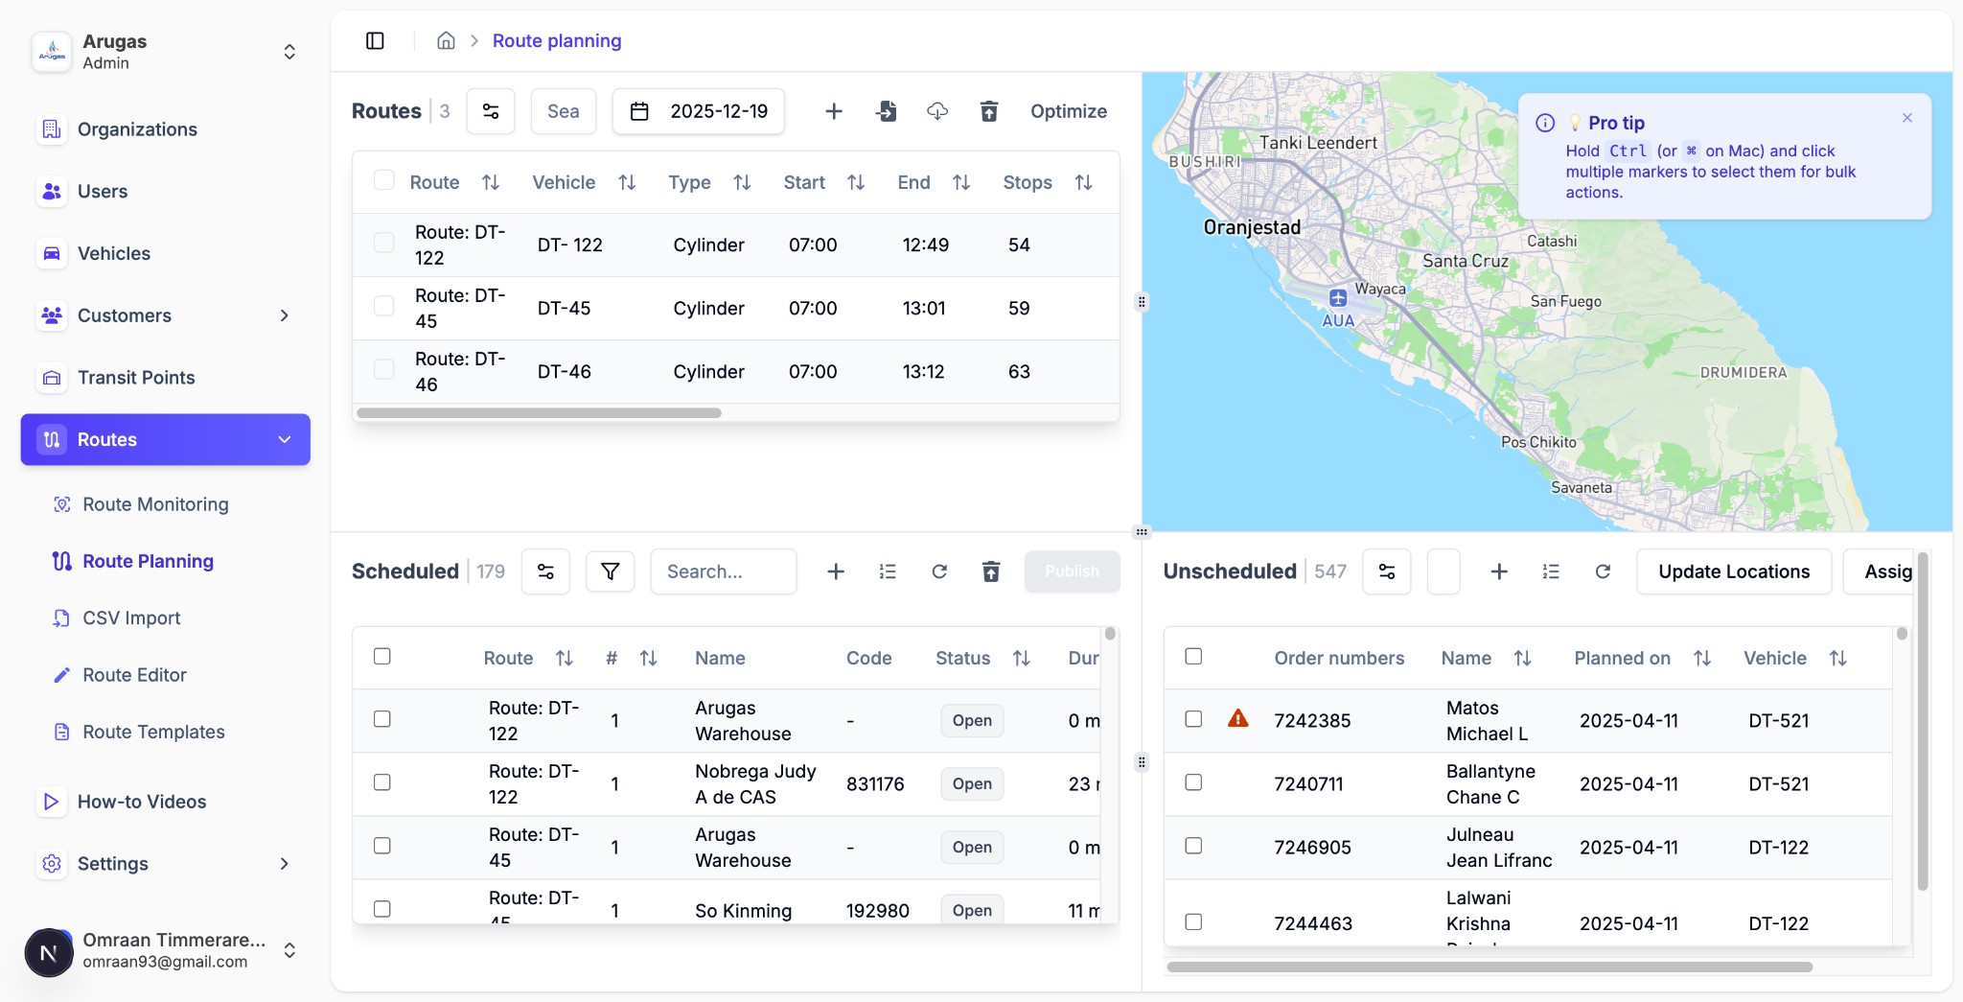Screen dimensions: 1963x1002
Task: Click the trash icon in the Routes toolbar
Action: [x=990, y=111]
